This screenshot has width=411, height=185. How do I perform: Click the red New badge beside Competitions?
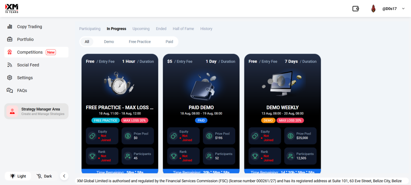pyautogui.click(x=51, y=52)
